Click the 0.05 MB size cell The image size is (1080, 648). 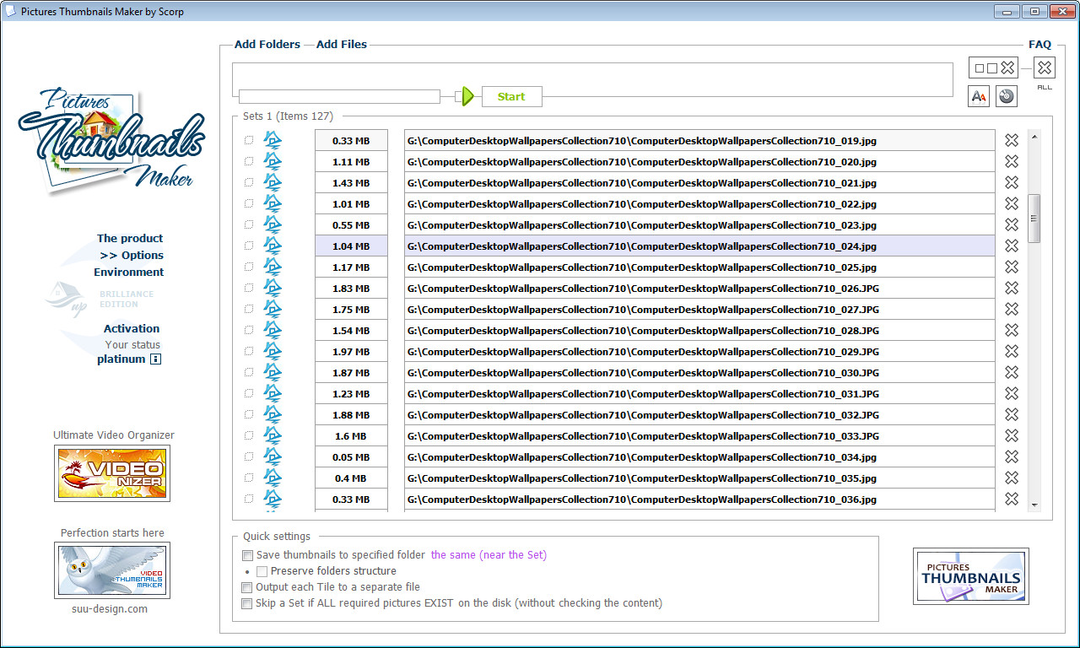point(351,456)
